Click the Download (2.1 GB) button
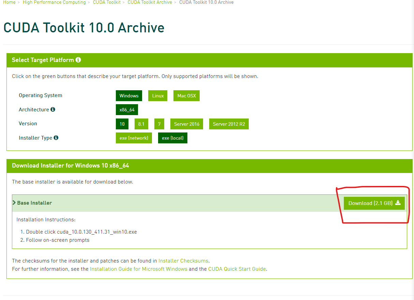Screen dimensions: 414x300 374,203
